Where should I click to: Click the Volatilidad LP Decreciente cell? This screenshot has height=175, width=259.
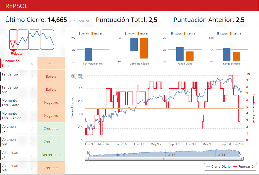pos(51,155)
